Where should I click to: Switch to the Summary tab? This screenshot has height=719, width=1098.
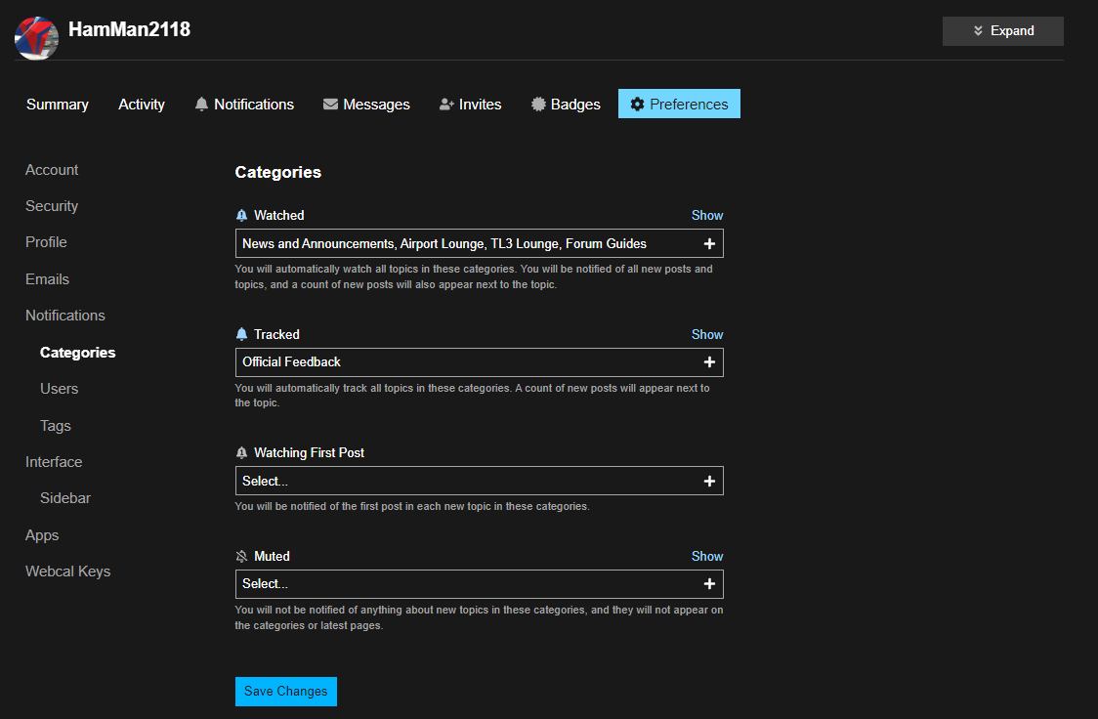pos(58,105)
